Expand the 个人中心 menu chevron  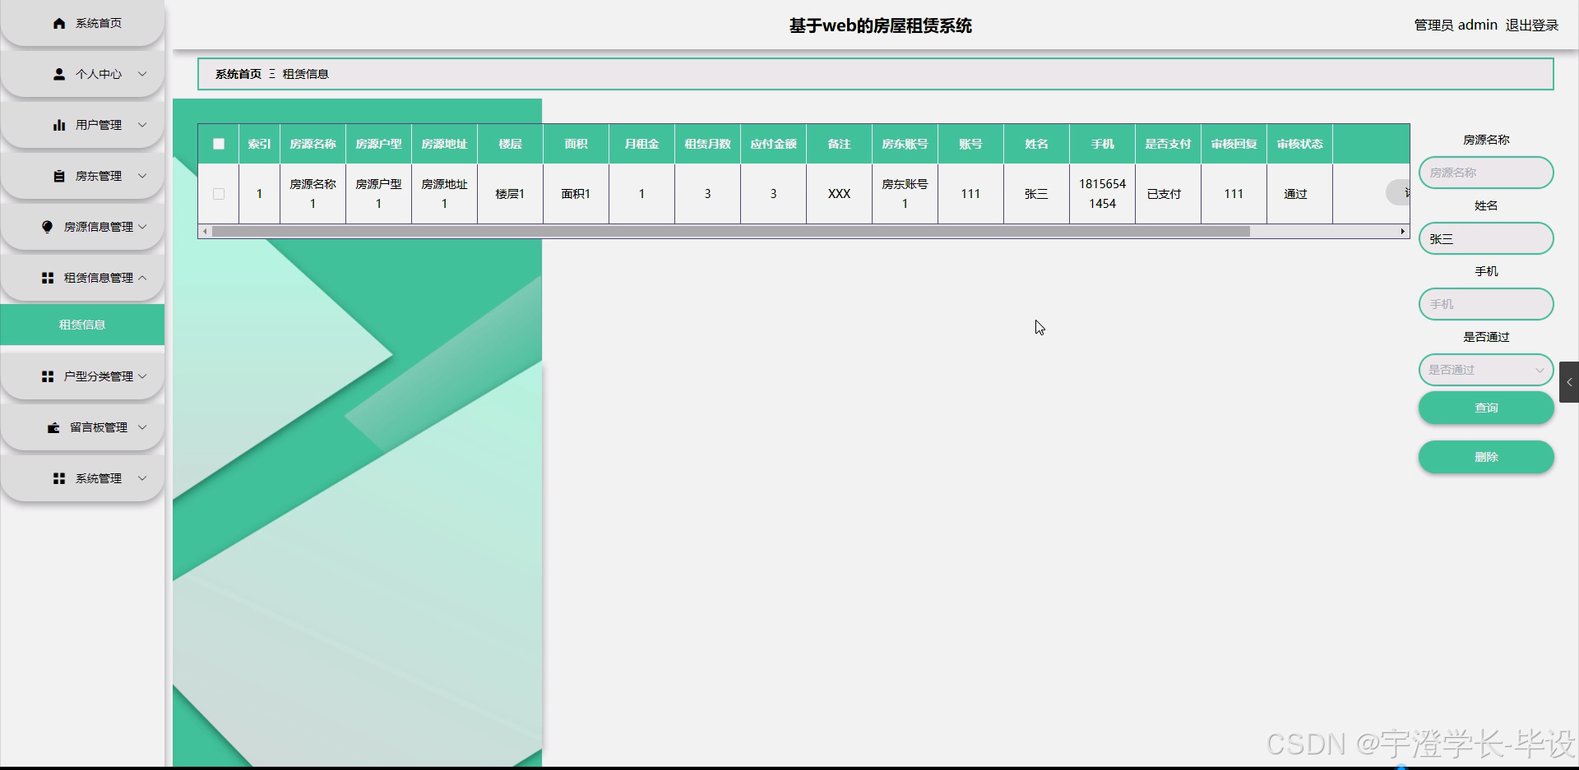[x=142, y=74]
